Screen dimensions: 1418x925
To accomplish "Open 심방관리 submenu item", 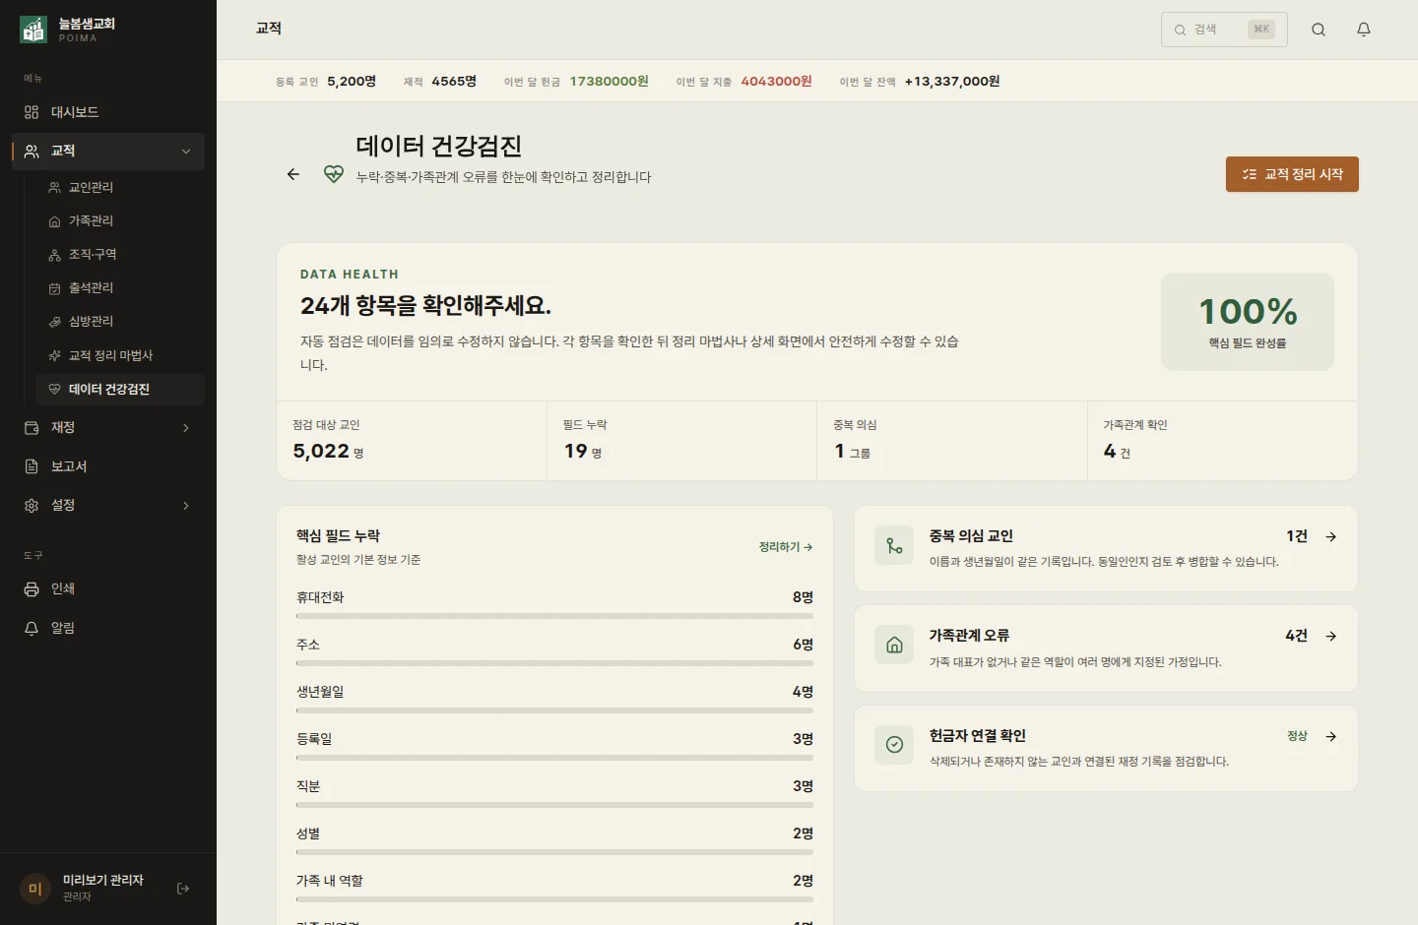I will click(x=120, y=321).
